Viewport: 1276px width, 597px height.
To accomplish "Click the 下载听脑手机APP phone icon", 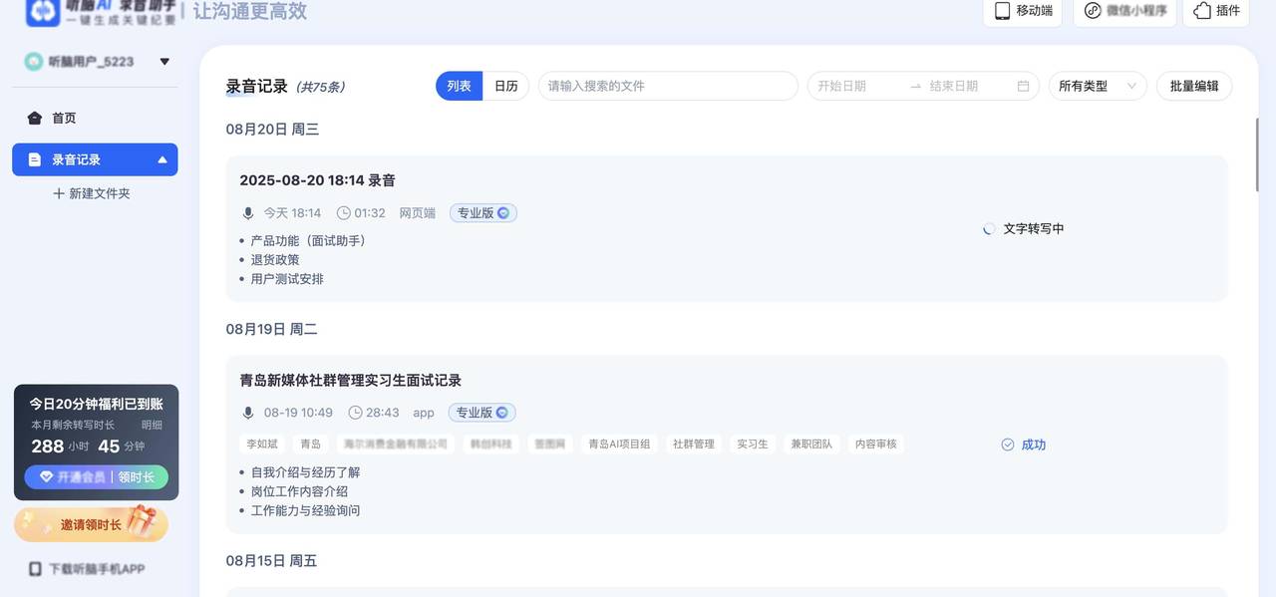I will [36, 568].
